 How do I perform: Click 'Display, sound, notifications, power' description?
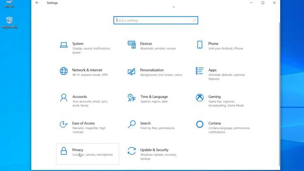(91, 50)
